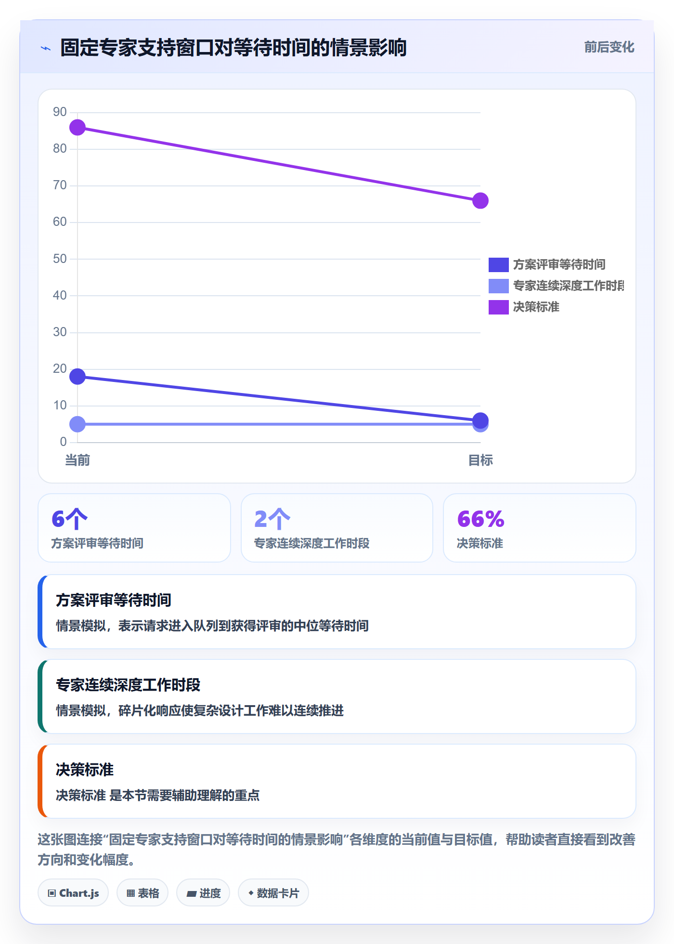Click text 情景模拟，碎片化响应使复杂设计工作难以连续推进
Image resolution: width=674 pixels, height=944 pixels.
pos(200,710)
